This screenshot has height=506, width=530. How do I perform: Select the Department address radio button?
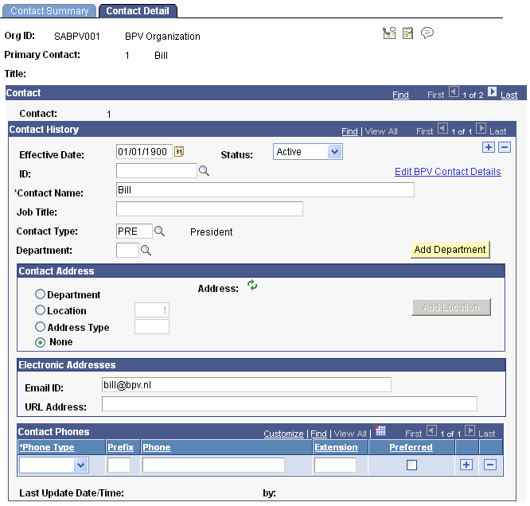[40, 294]
